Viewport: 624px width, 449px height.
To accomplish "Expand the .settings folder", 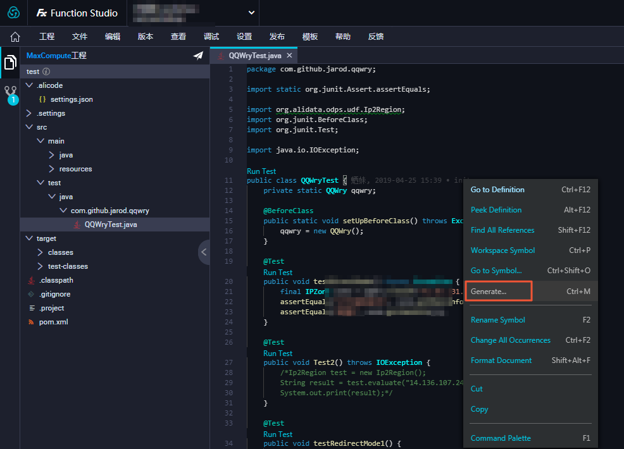I will click(28, 113).
